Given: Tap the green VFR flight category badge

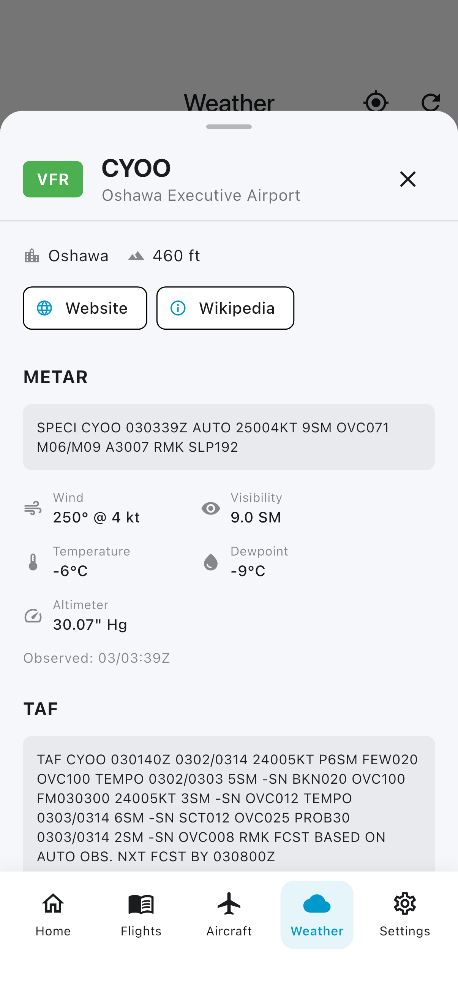Looking at the screenshot, I should pyautogui.click(x=53, y=179).
